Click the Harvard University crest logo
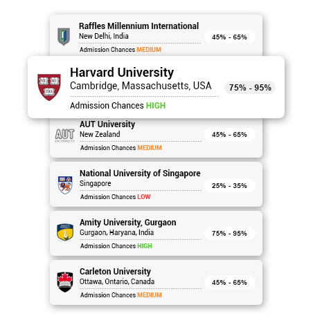 pyautogui.click(x=49, y=87)
